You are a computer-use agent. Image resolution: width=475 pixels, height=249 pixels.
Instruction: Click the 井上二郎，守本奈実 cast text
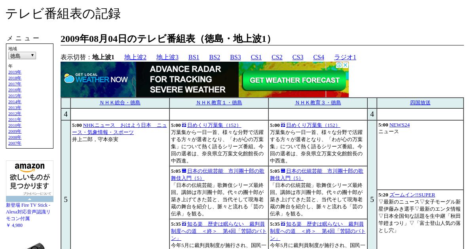pos(95,140)
